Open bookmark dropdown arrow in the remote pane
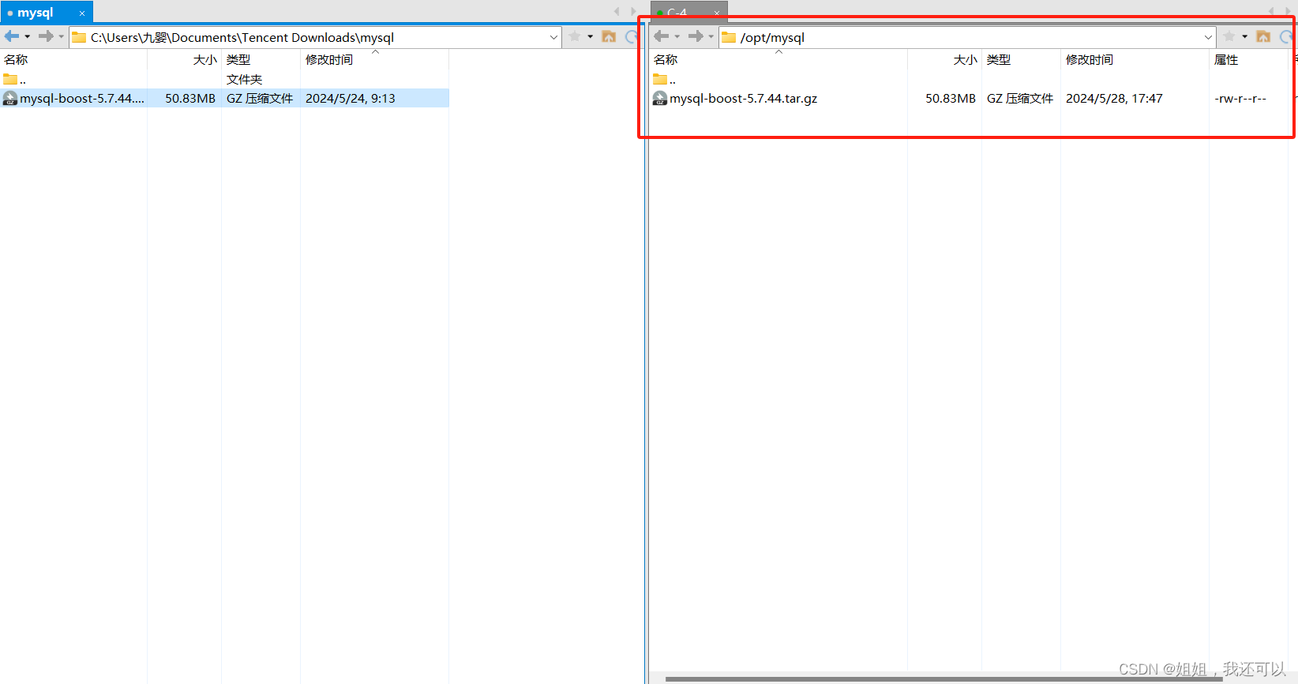The width and height of the screenshot is (1298, 684). [x=1245, y=36]
